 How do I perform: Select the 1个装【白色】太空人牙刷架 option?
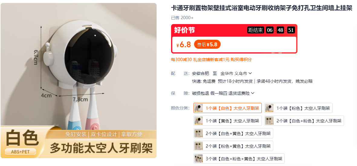[x=227, y=108]
